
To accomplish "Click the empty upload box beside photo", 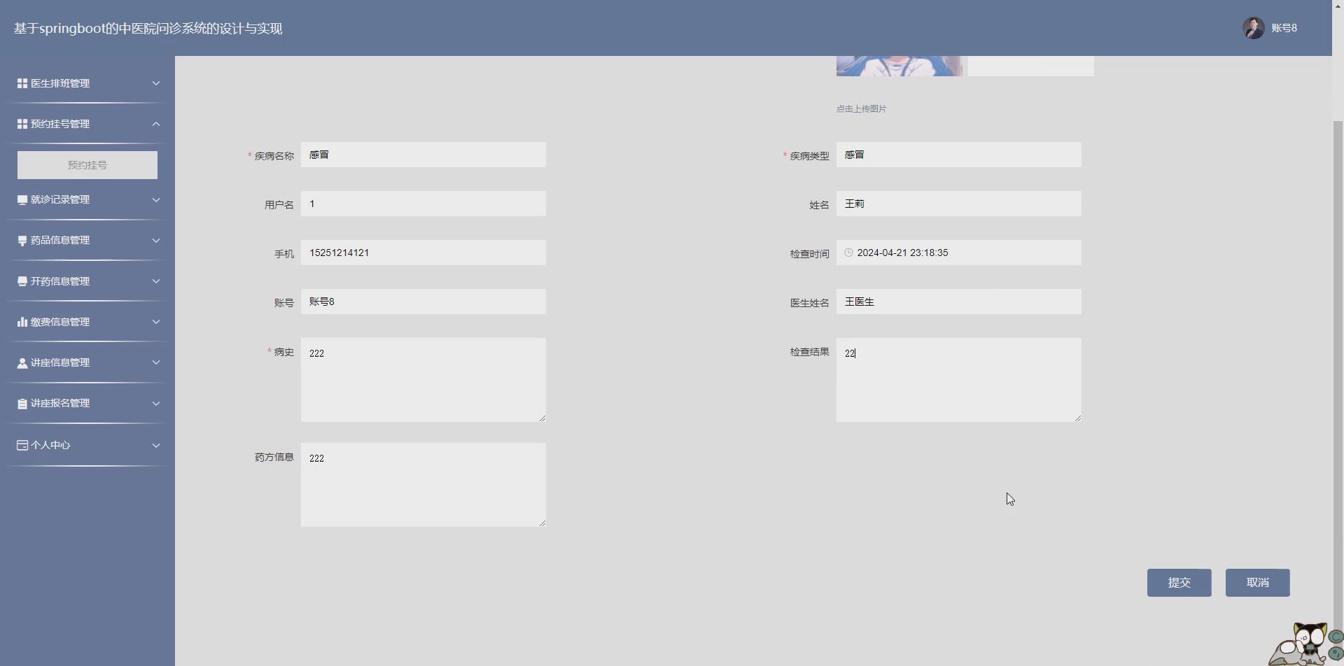I will tap(1030, 66).
